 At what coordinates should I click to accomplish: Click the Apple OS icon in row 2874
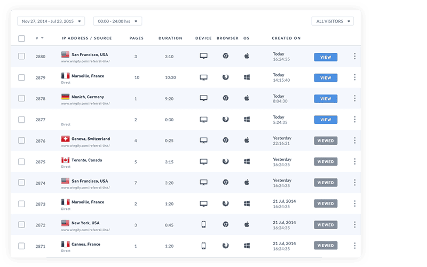247,182
